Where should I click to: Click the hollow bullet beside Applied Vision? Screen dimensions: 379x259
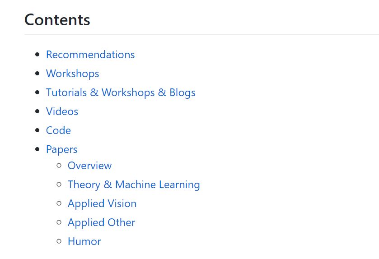pyautogui.click(x=59, y=203)
